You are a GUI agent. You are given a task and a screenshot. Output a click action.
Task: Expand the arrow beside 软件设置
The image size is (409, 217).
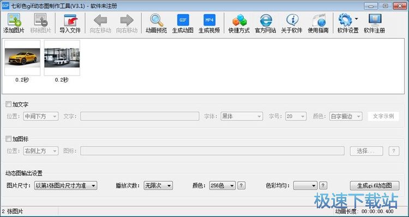coord(356,18)
